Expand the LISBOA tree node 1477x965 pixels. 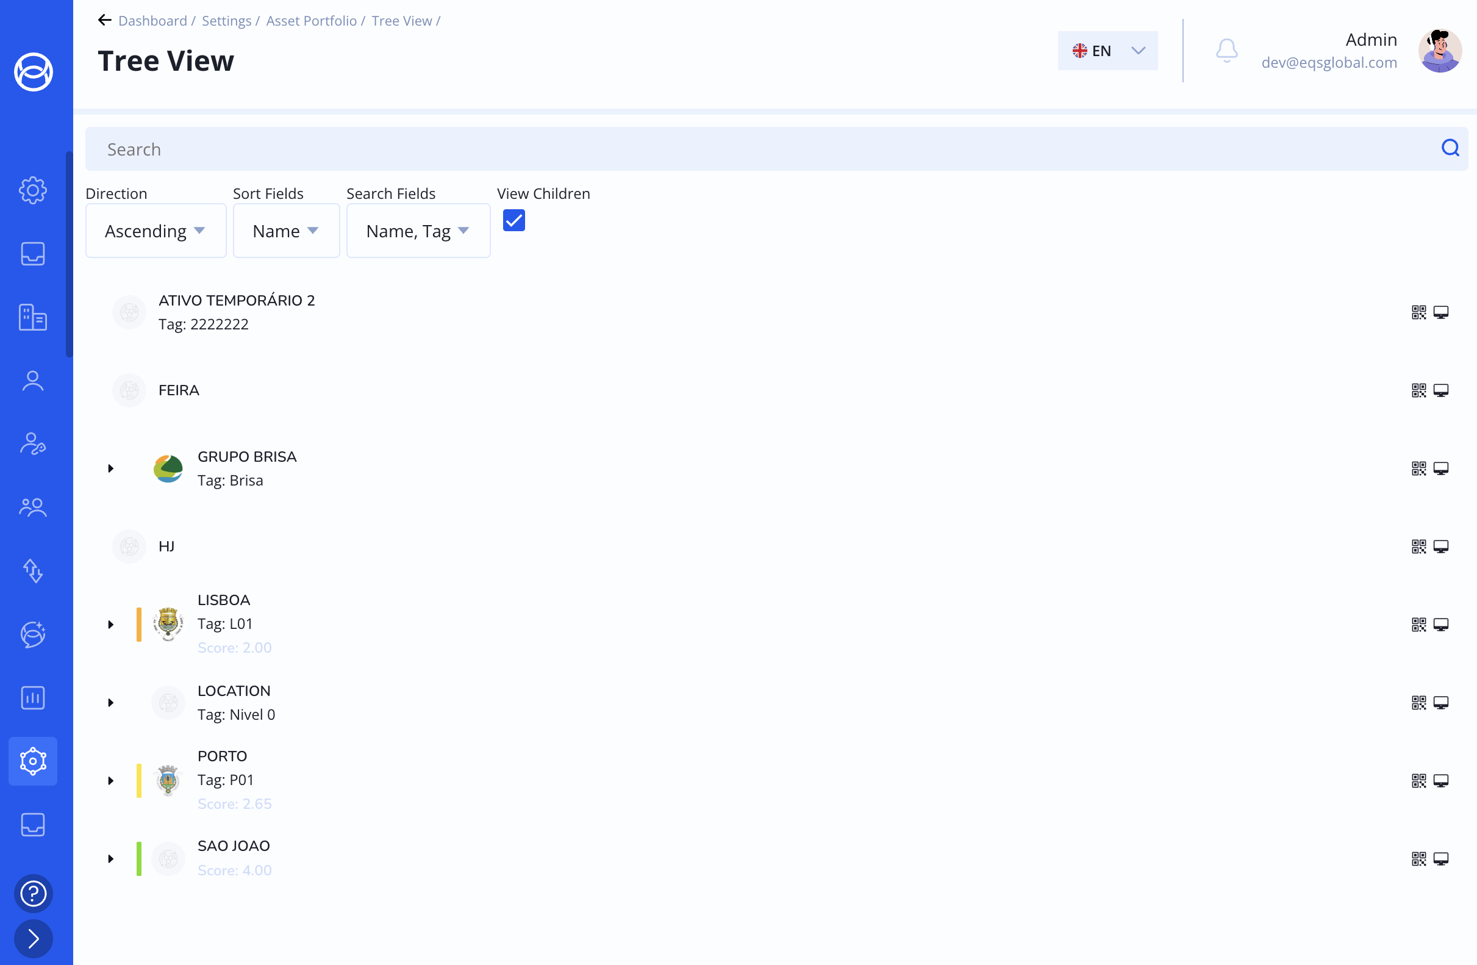pyautogui.click(x=110, y=625)
